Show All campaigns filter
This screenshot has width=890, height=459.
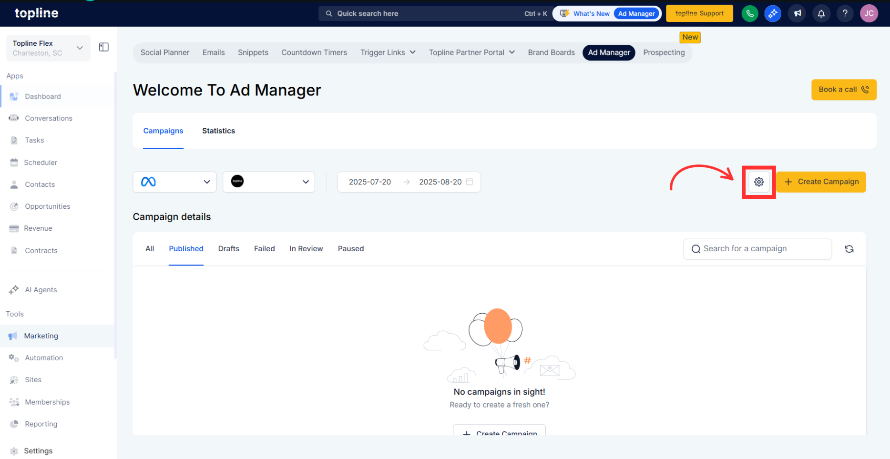pos(150,249)
